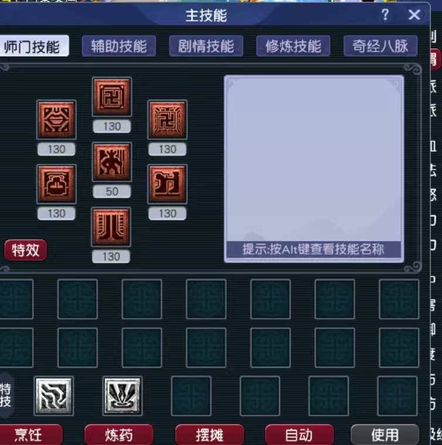Select the red skill icon above level 50
This screenshot has height=445, width=442.
[x=112, y=162]
